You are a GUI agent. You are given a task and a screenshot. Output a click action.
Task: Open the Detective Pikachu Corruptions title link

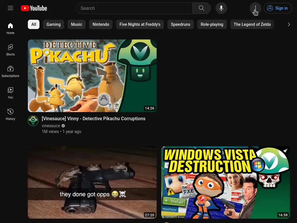click(x=94, y=118)
